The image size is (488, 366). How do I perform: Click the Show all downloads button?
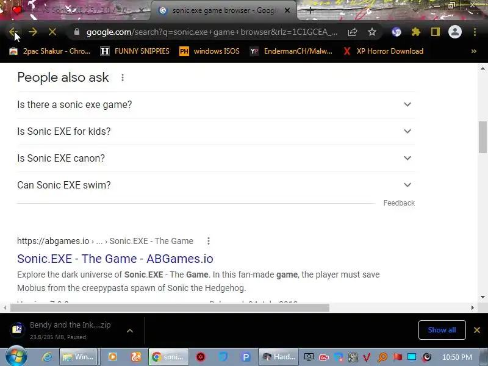442,330
